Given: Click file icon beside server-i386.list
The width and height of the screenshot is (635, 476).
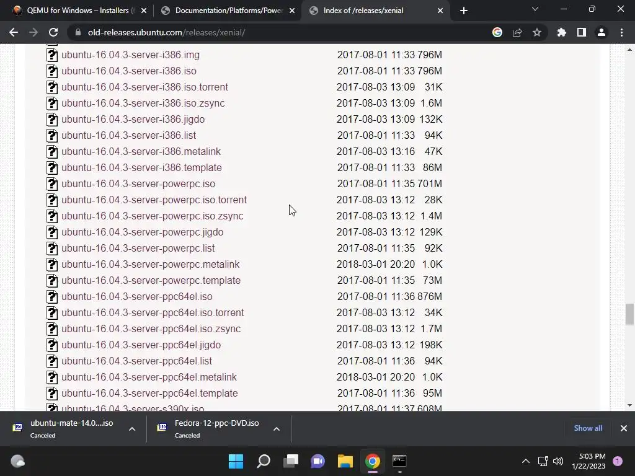Looking at the screenshot, I should (x=52, y=136).
